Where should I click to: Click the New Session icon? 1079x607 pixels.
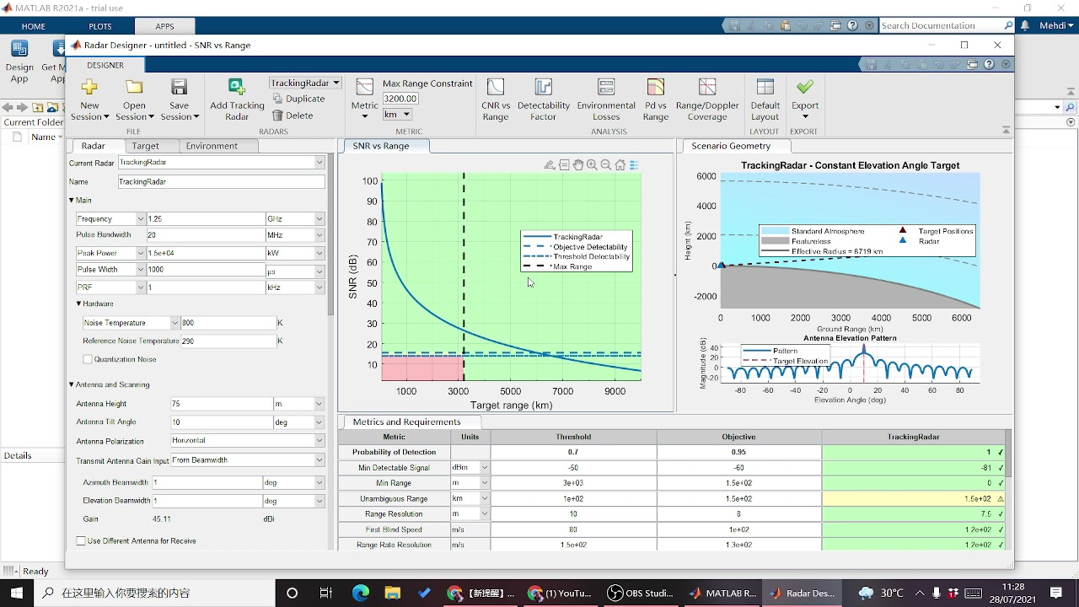click(89, 88)
